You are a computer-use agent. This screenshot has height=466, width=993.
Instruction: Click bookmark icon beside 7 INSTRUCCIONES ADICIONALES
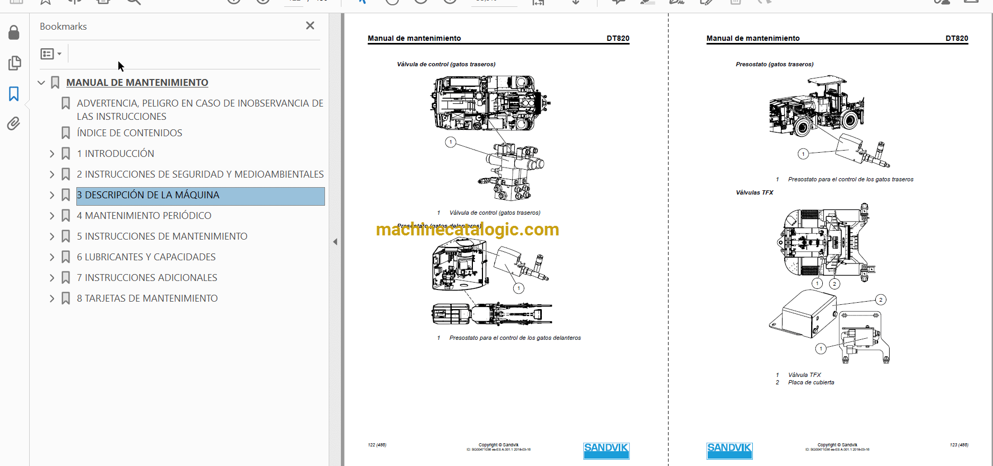[66, 278]
